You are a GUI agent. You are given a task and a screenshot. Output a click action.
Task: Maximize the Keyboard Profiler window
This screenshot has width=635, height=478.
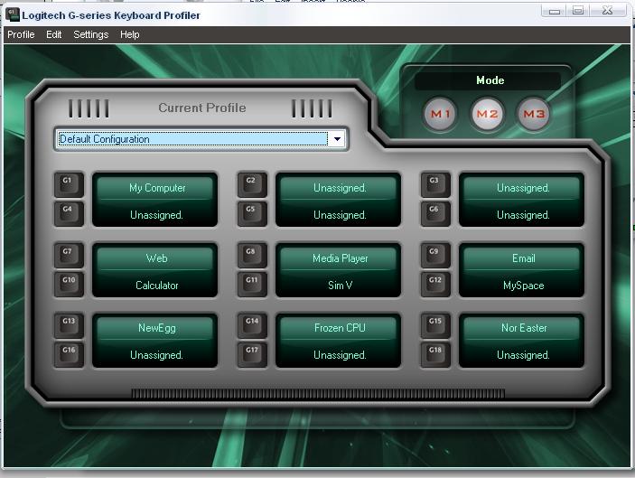(x=578, y=11)
